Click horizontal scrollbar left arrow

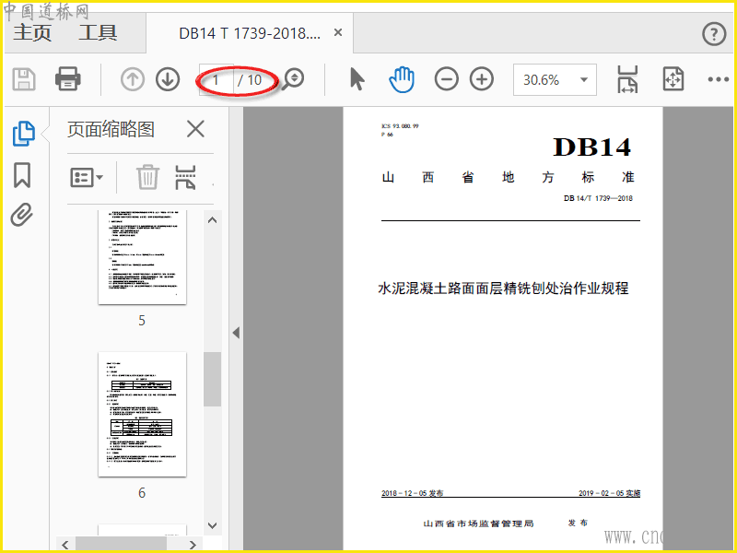(x=65, y=545)
